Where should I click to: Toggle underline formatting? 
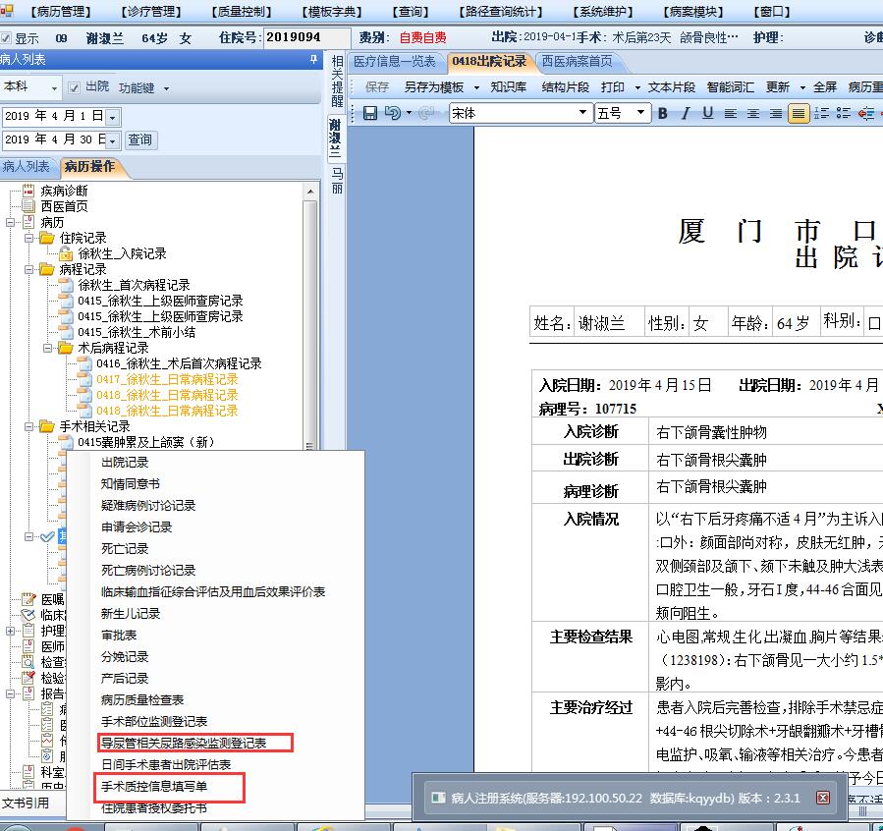[708, 113]
